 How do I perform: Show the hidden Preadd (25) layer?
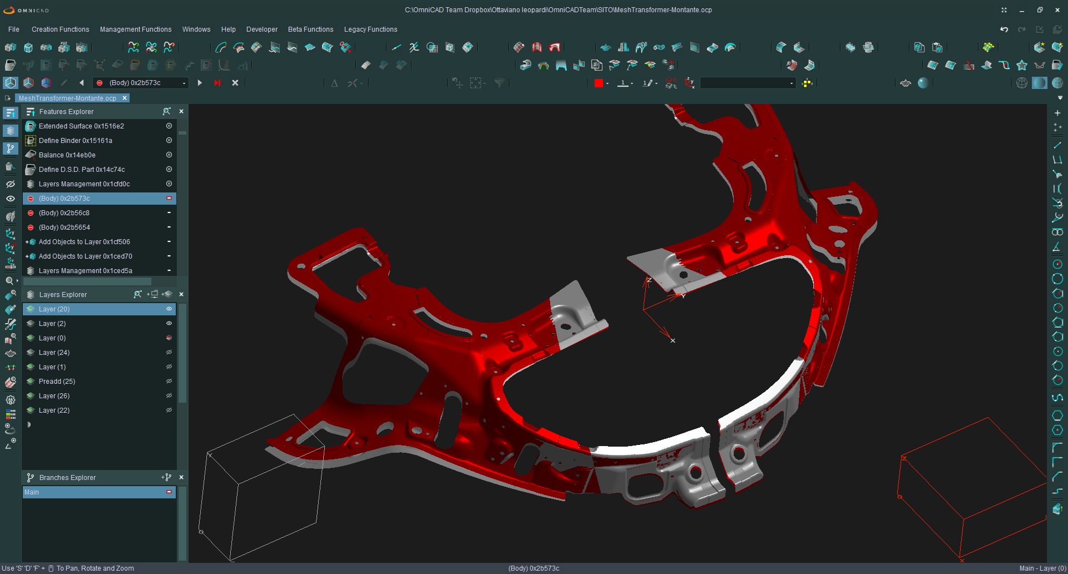tap(169, 382)
